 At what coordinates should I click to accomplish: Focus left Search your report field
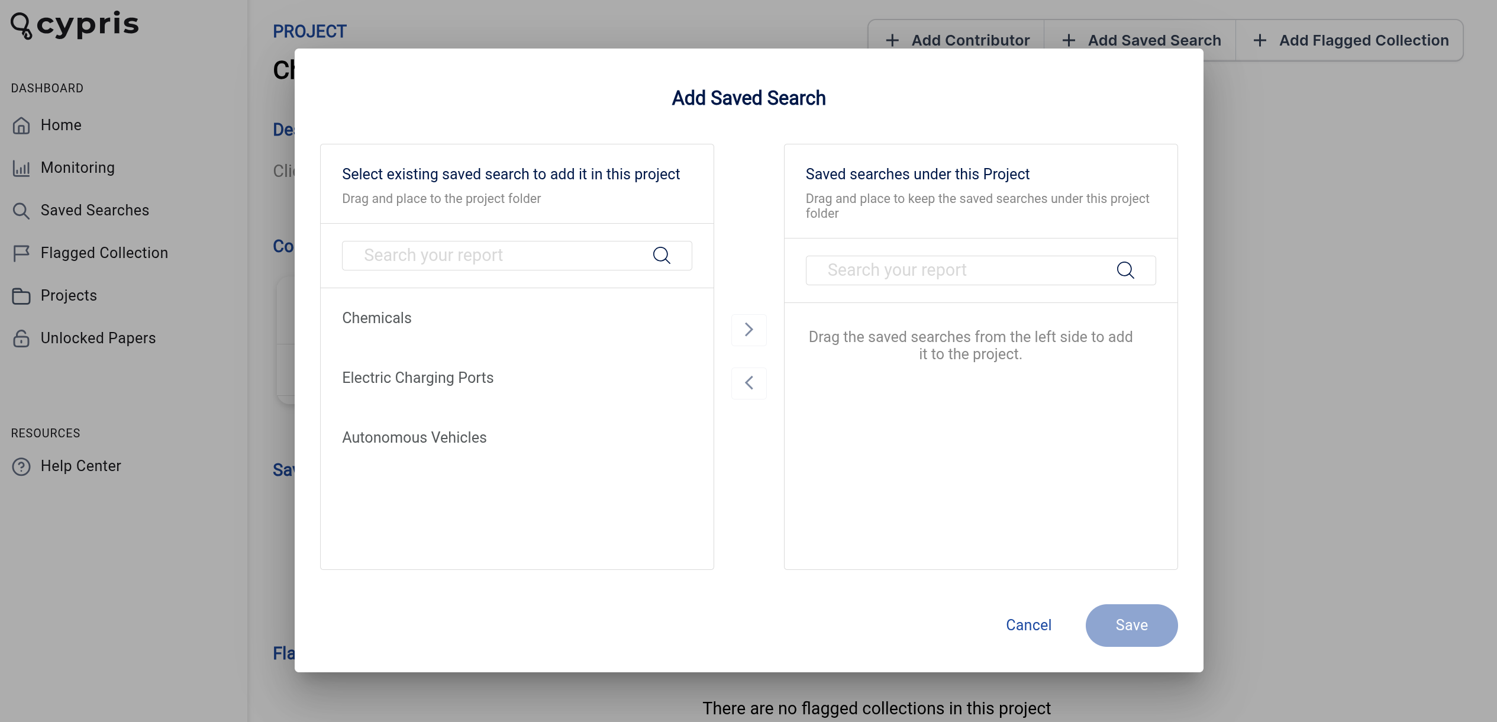pos(517,256)
